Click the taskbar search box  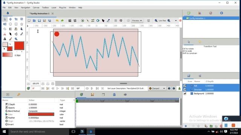(38, 132)
